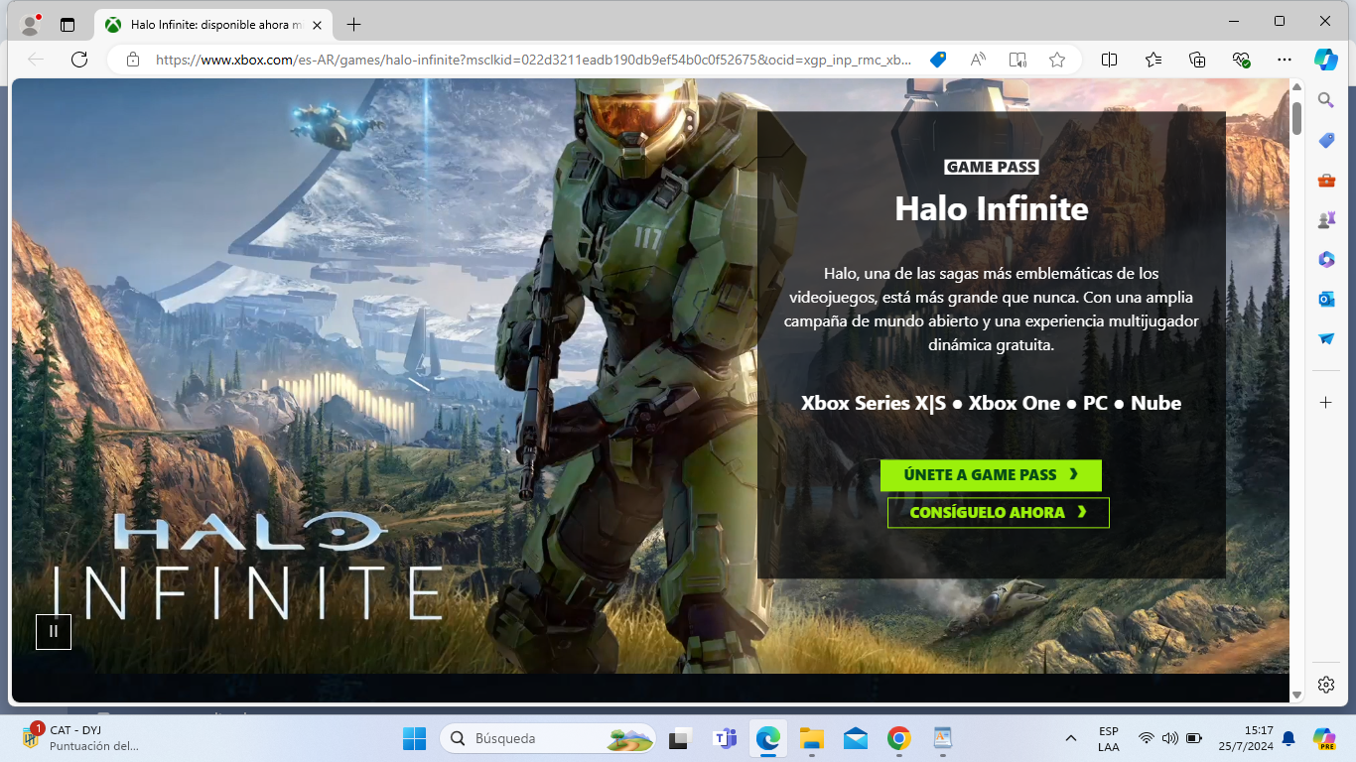This screenshot has height=762, width=1356.
Task: Open the Settings and more menu
Action: (1285, 60)
